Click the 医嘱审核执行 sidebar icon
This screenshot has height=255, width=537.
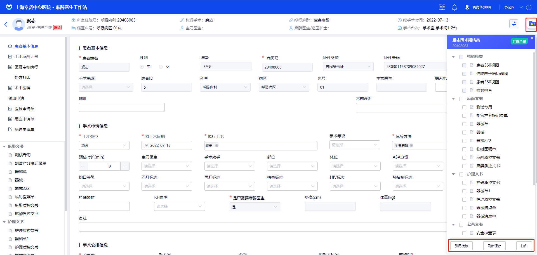point(10,67)
